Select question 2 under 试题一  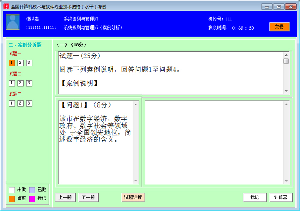20,63
